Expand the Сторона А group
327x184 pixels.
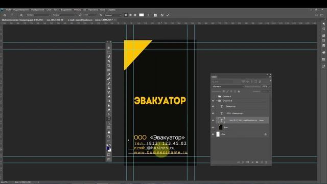click(x=217, y=97)
